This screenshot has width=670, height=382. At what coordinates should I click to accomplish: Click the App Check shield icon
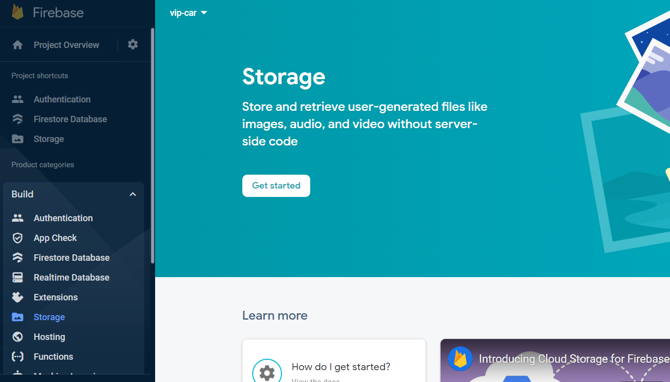tap(18, 238)
